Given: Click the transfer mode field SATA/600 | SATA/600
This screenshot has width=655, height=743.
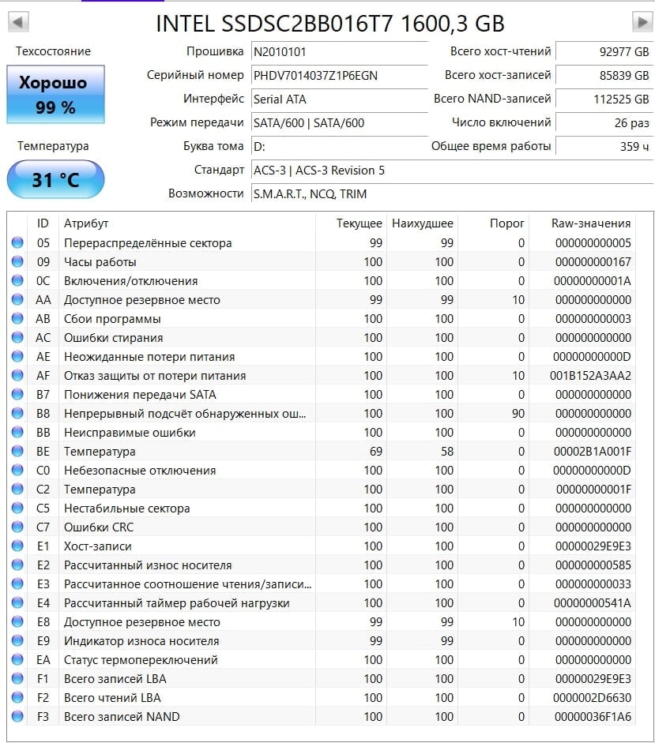Looking at the screenshot, I should click(x=340, y=122).
